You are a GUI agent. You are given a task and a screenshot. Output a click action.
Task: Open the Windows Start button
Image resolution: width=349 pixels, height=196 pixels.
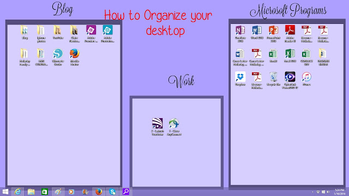click(x=5, y=192)
